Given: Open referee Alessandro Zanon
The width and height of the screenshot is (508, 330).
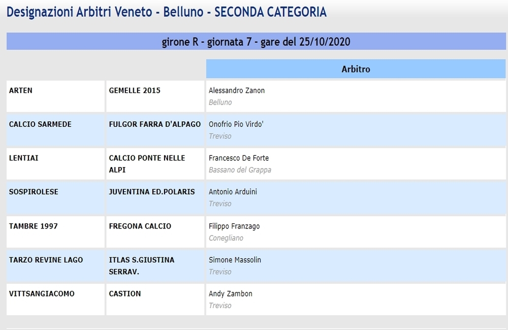Looking at the screenshot, I should pos(237,91).
